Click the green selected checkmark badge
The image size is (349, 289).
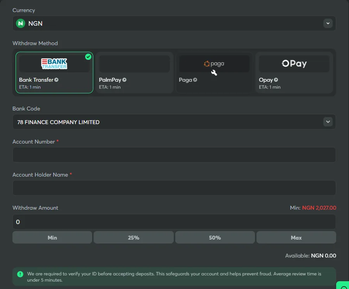point(88,57)
